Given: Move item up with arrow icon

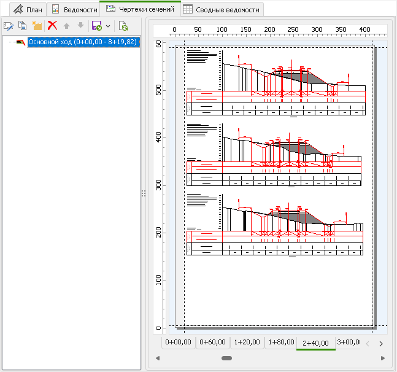Looking at the screenshot, I should (x=67, y=26).
